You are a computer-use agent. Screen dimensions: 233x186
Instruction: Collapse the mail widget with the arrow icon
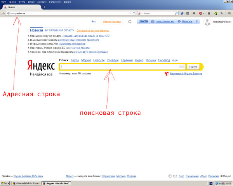tap(196, 22)
